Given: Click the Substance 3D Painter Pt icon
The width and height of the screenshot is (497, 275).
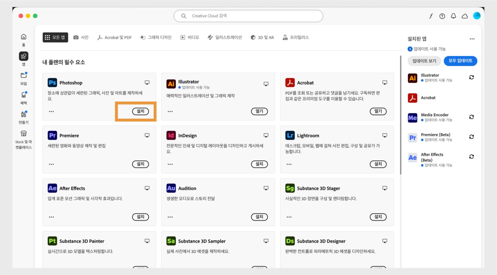Looking at the screenshot, I should coord(52,241).
